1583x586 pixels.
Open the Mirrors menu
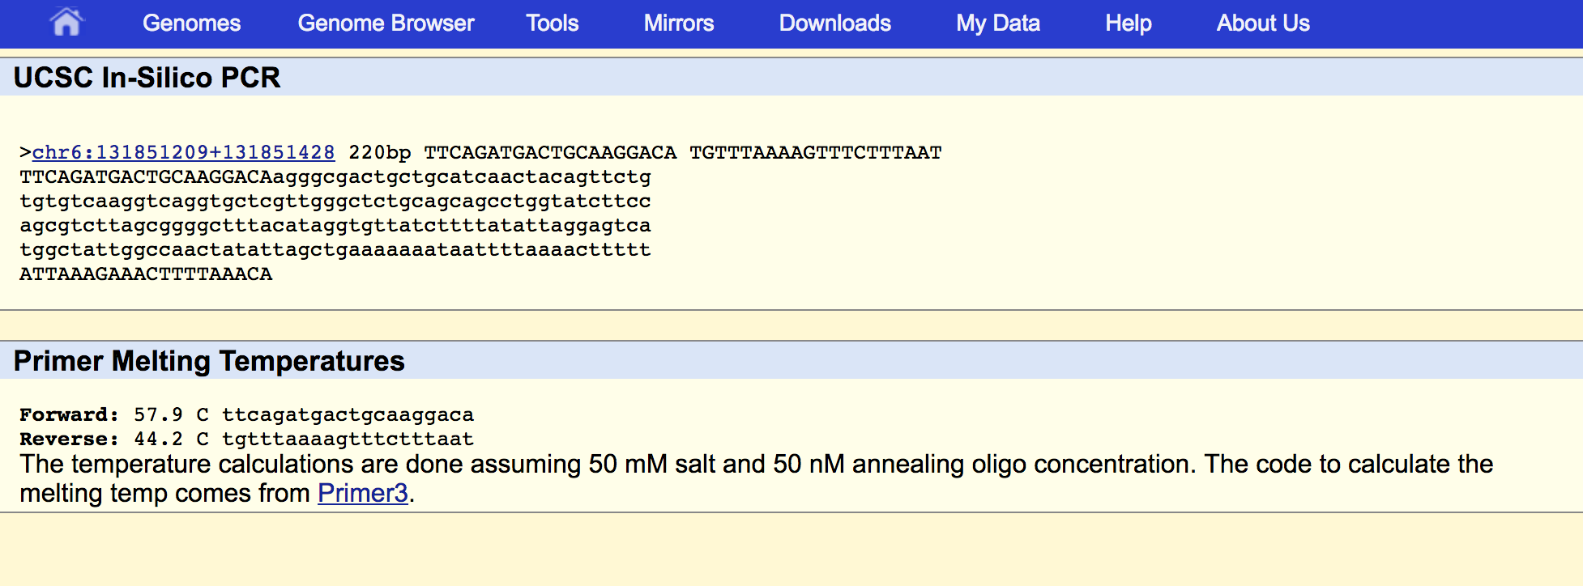click(678, 23)
